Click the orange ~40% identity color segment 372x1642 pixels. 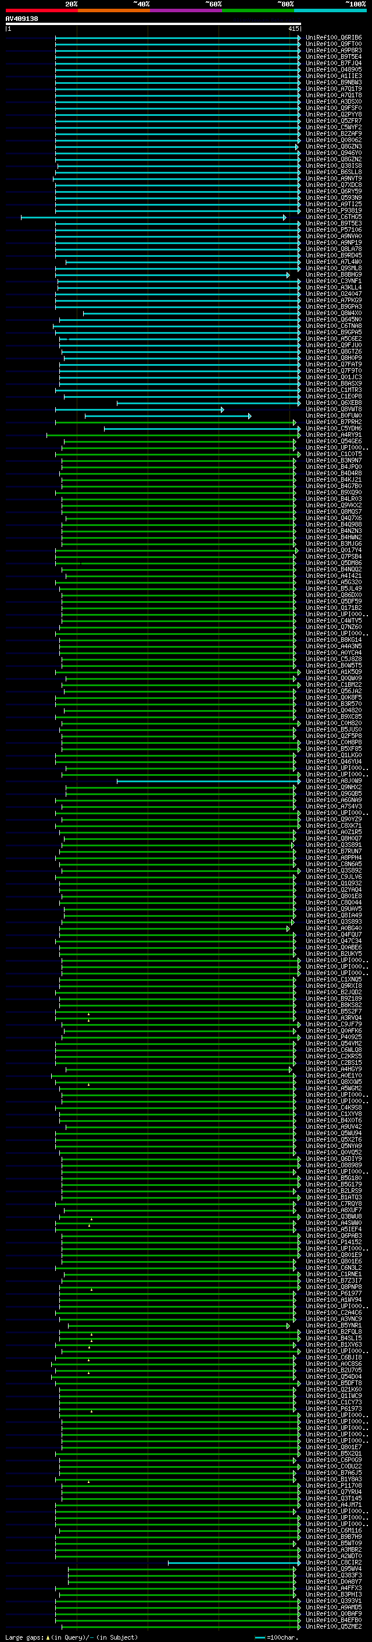point(114,10)
